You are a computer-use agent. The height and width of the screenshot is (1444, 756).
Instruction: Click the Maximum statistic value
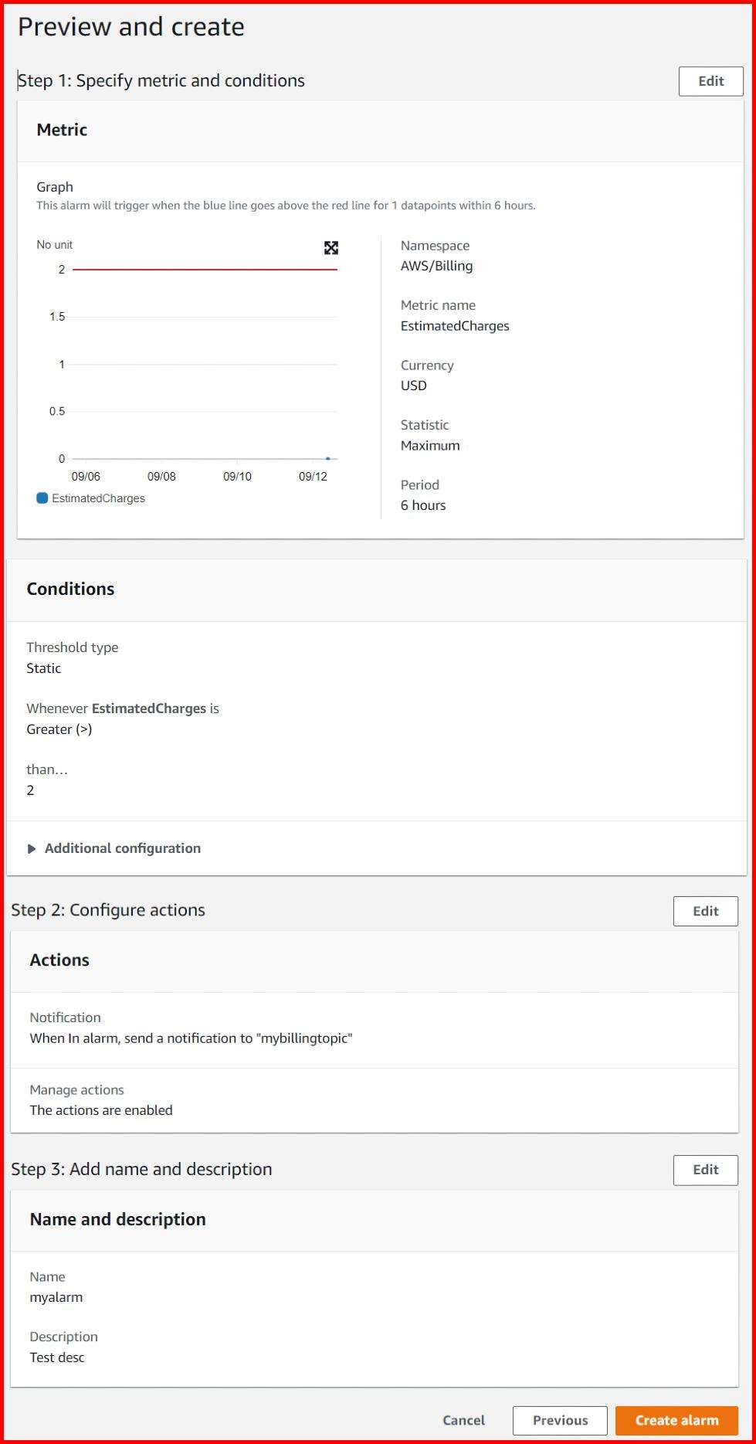pyautogui.click(x=430, y=446)
